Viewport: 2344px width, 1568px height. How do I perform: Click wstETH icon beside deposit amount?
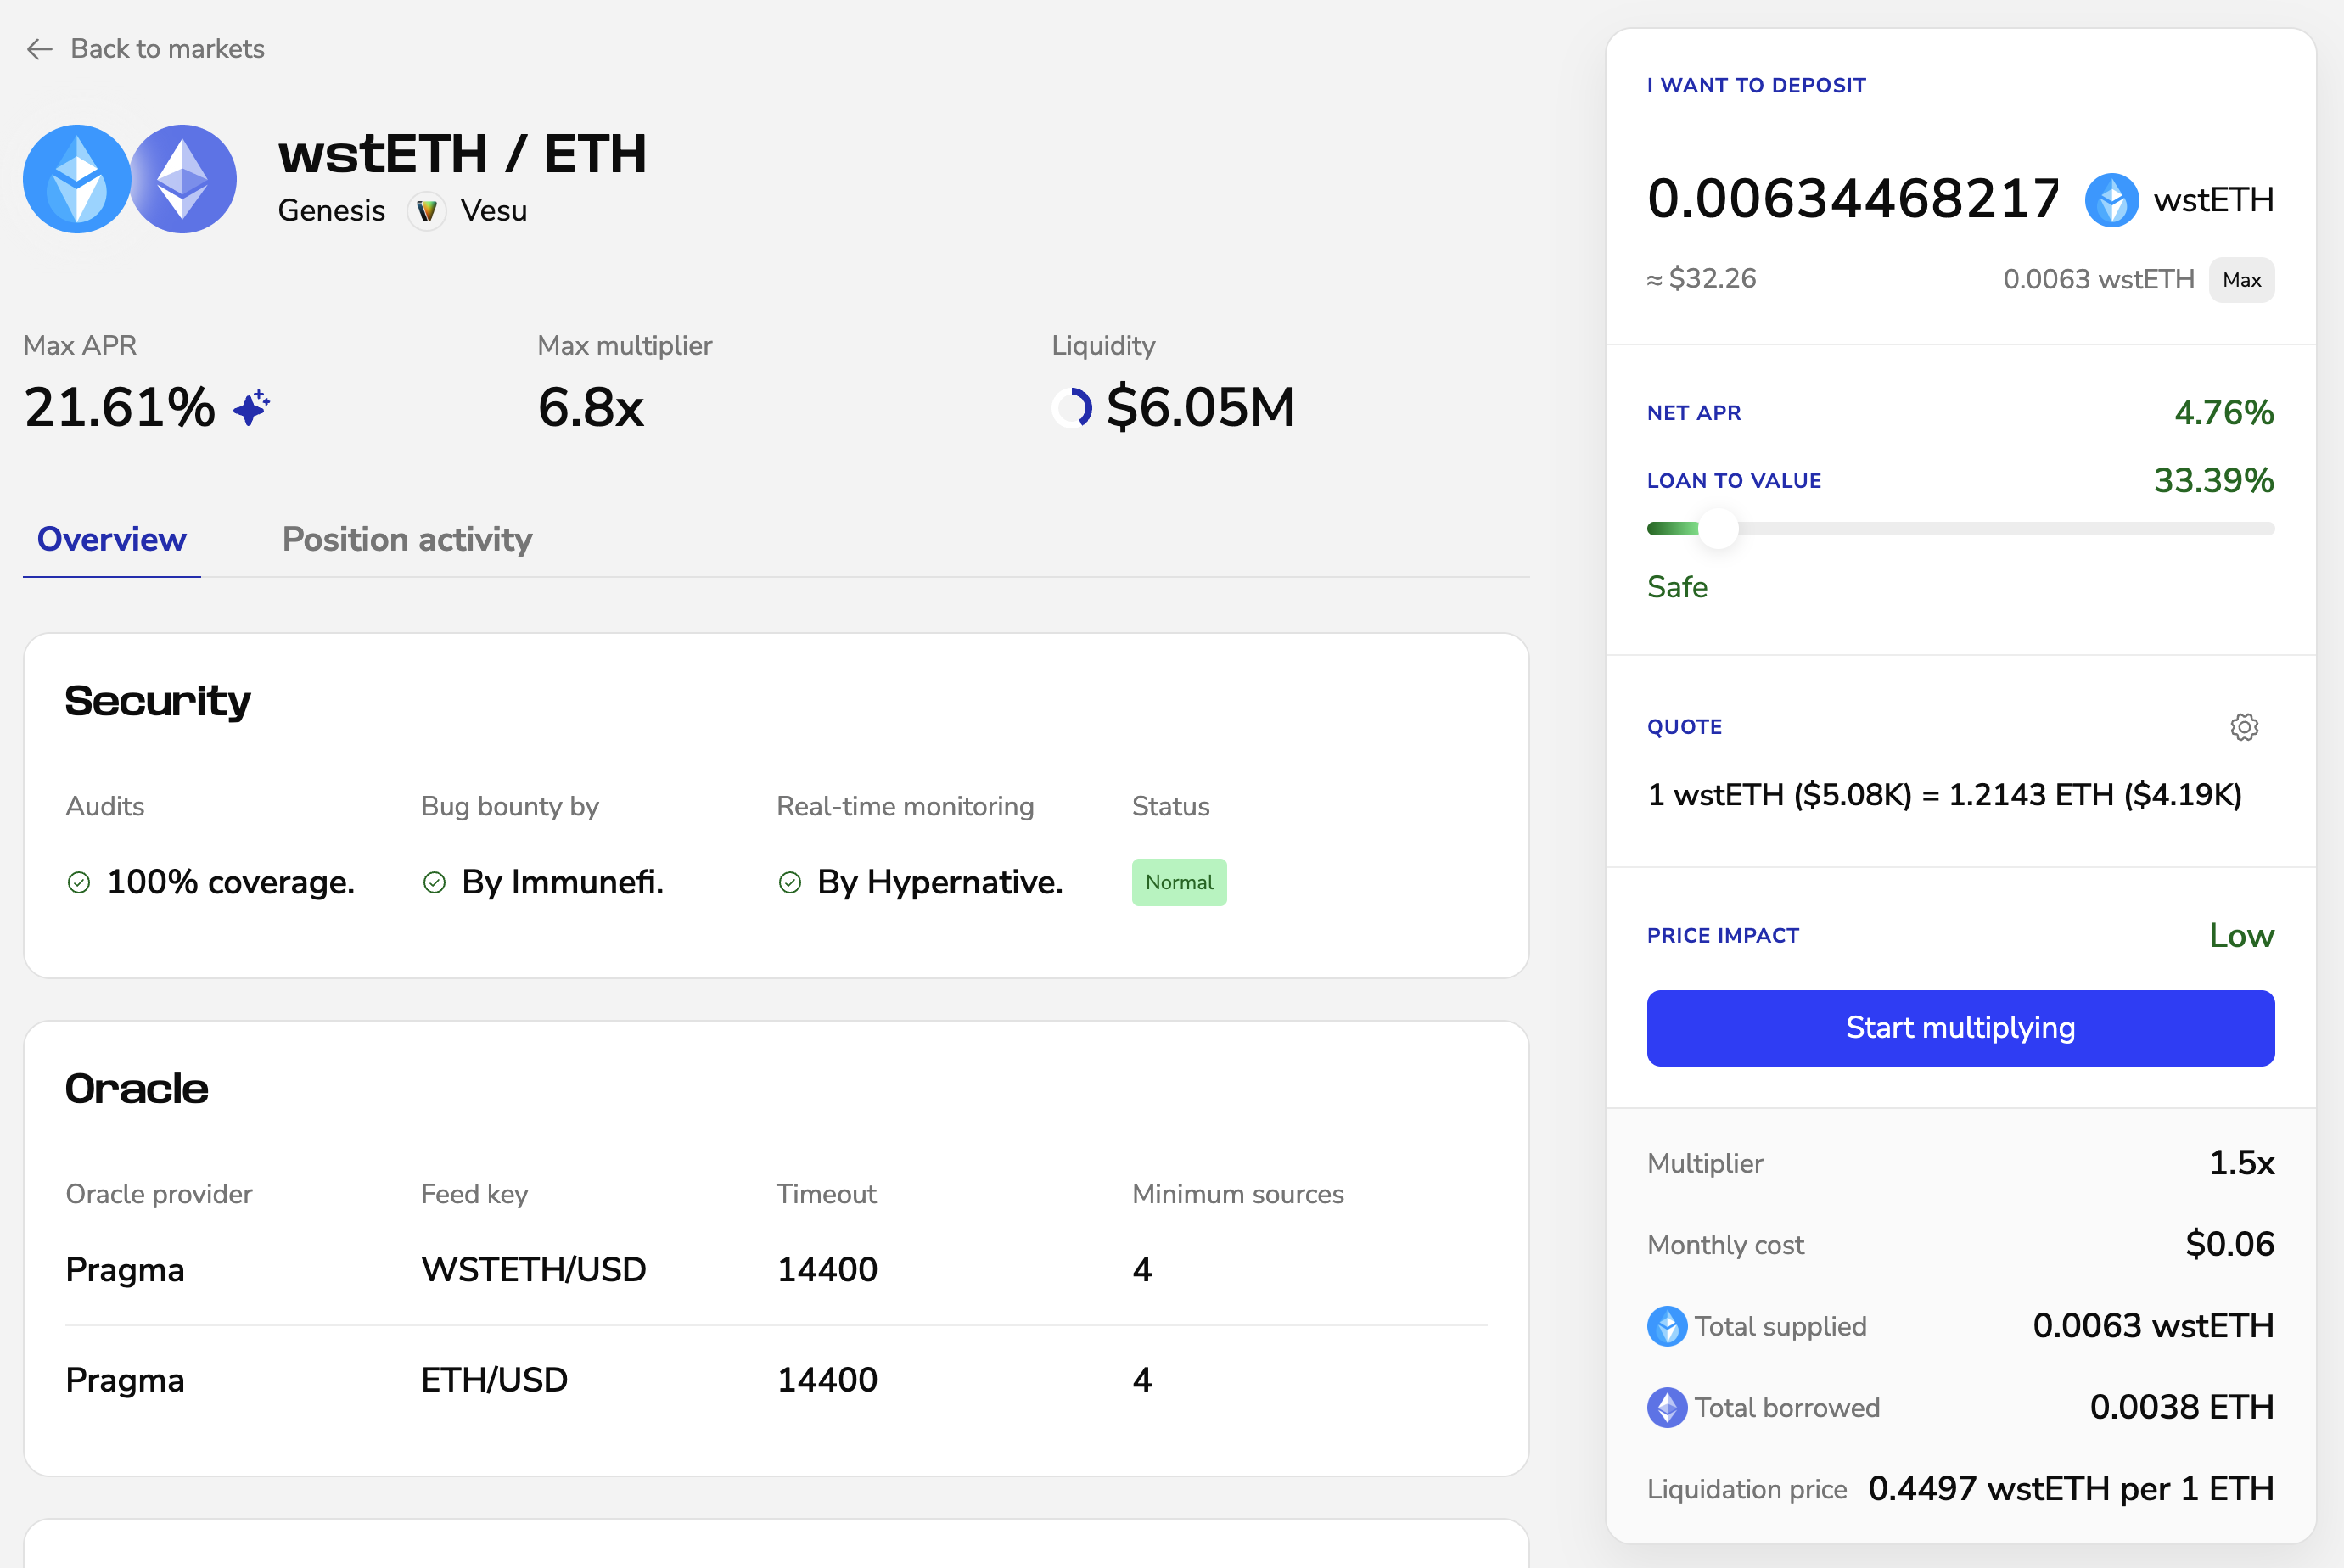(2111, 200)
